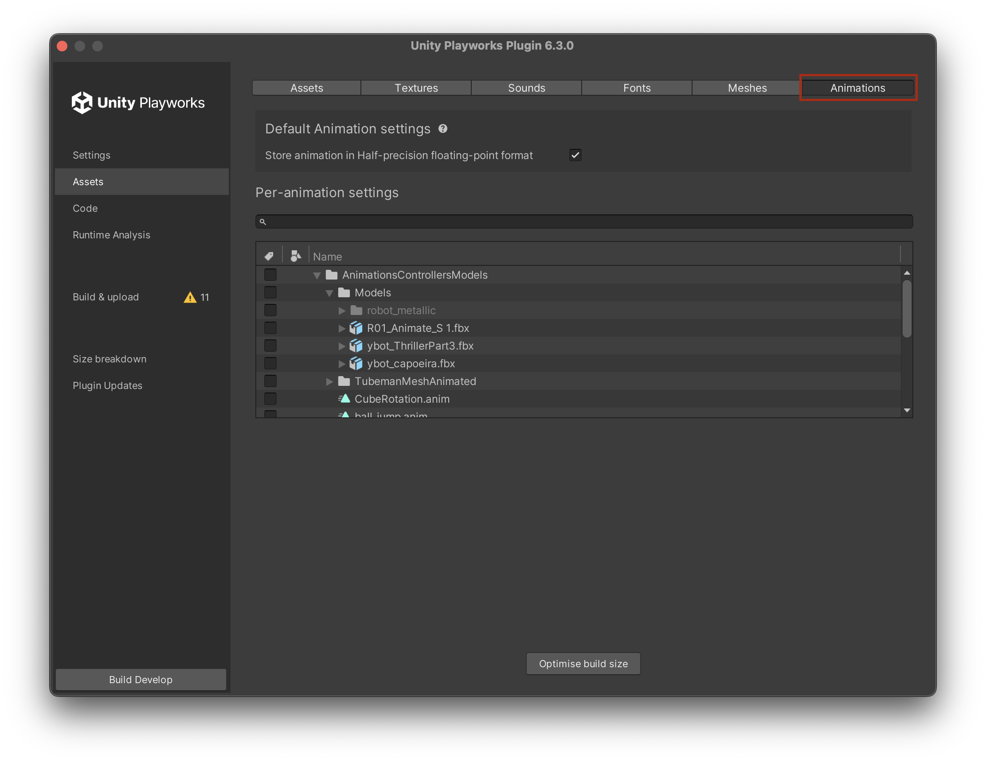Click the warning icon next to Build & upload

190,297
